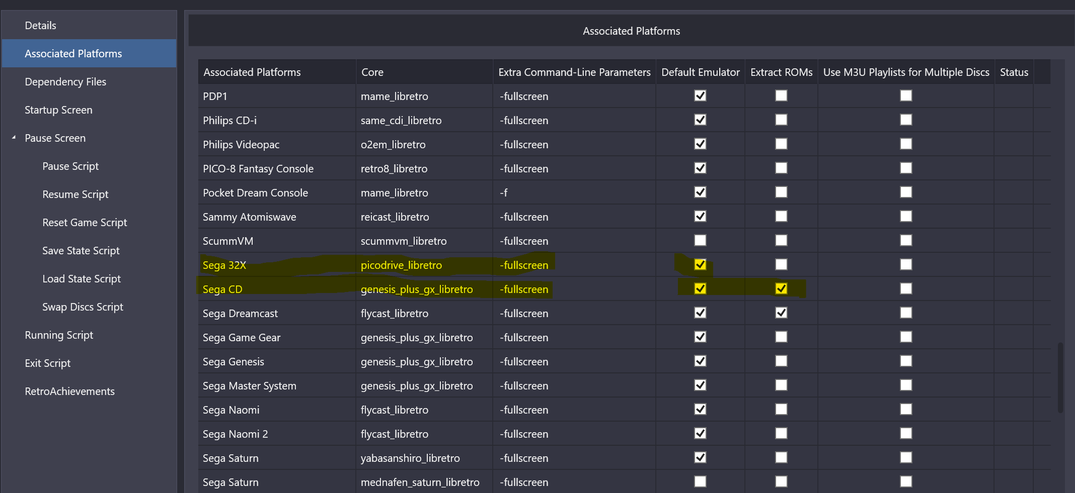Viewport: 1075px width, 493px height.
Task: Edit the o2em_libretro core cell
Action: click(x=425, y=144)
